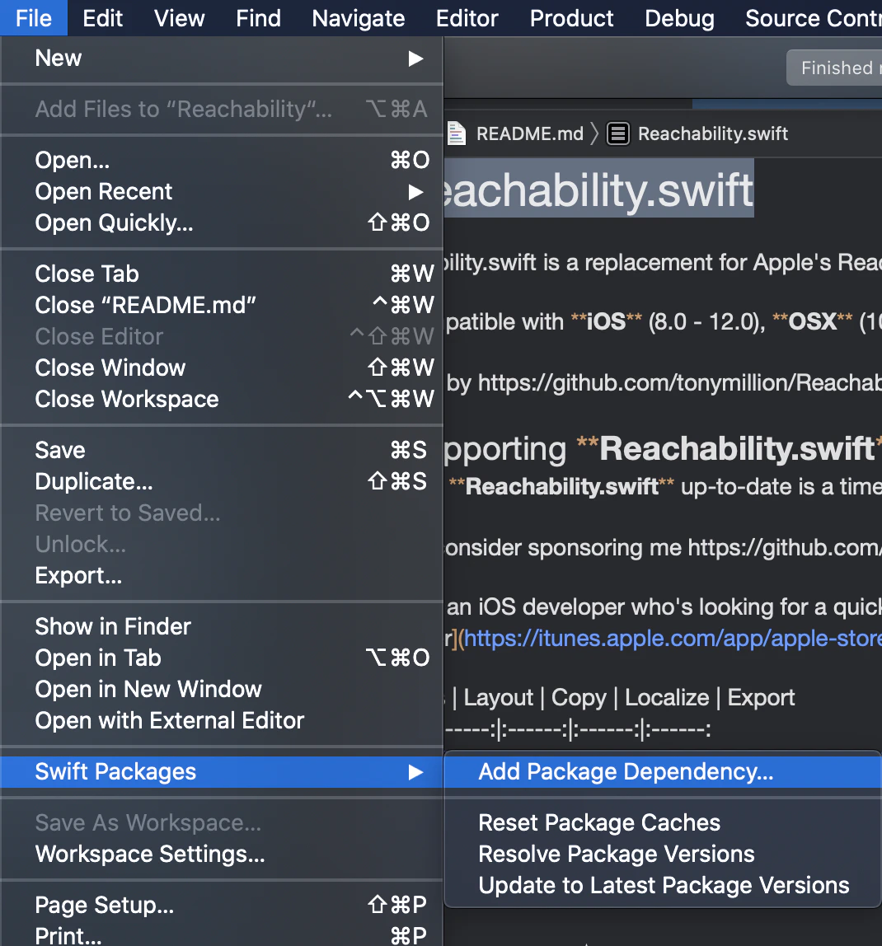The image size is (882, 946).
Task: Open the Source Control menu
Action: 813,18
